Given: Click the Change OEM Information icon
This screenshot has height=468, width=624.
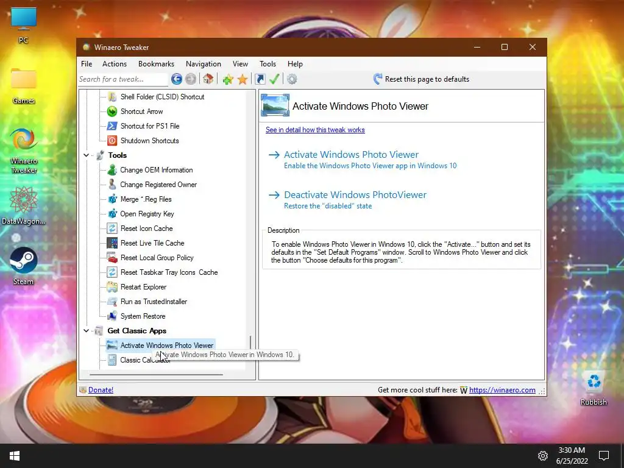Looking at the screenshot, I should pos(112,170).
